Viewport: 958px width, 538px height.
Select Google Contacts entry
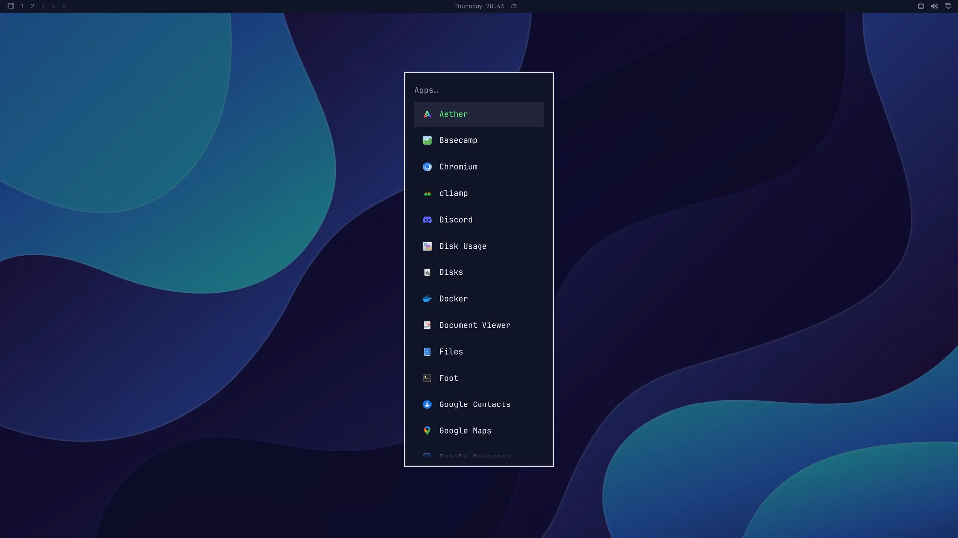tap(479, 404)
